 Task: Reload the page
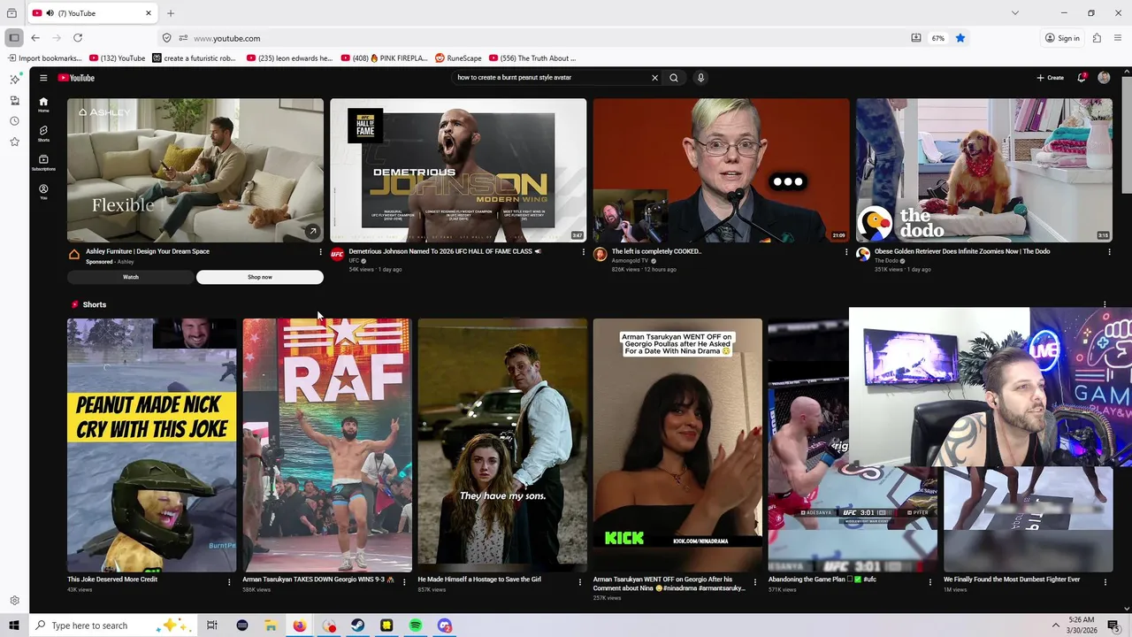[x=78, y=38]
